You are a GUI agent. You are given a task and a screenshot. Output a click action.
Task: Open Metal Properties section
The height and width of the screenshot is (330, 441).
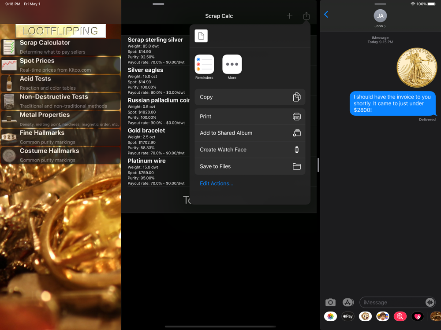pyautogui.click(x=61, y=119)
